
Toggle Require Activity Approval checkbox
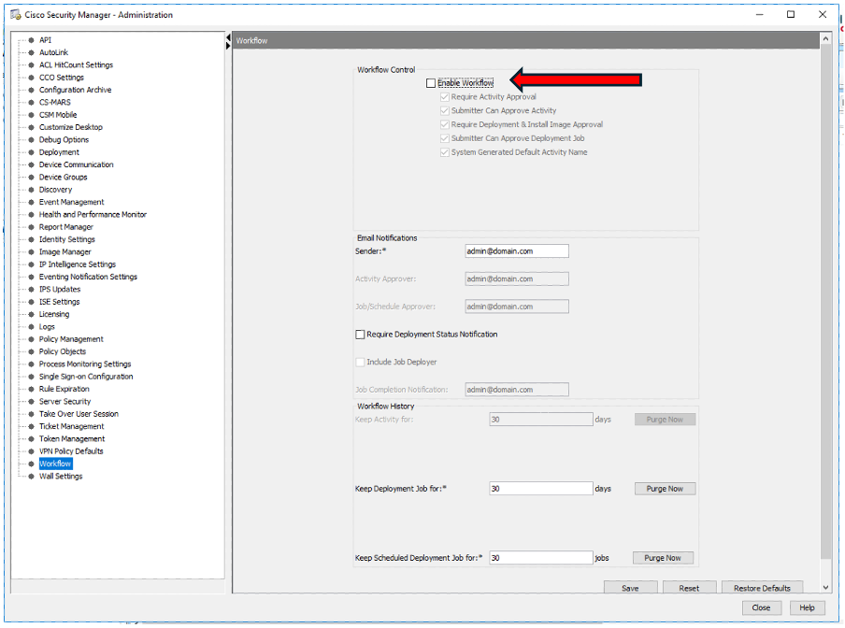pyautogui.click(x=445, y=97)
